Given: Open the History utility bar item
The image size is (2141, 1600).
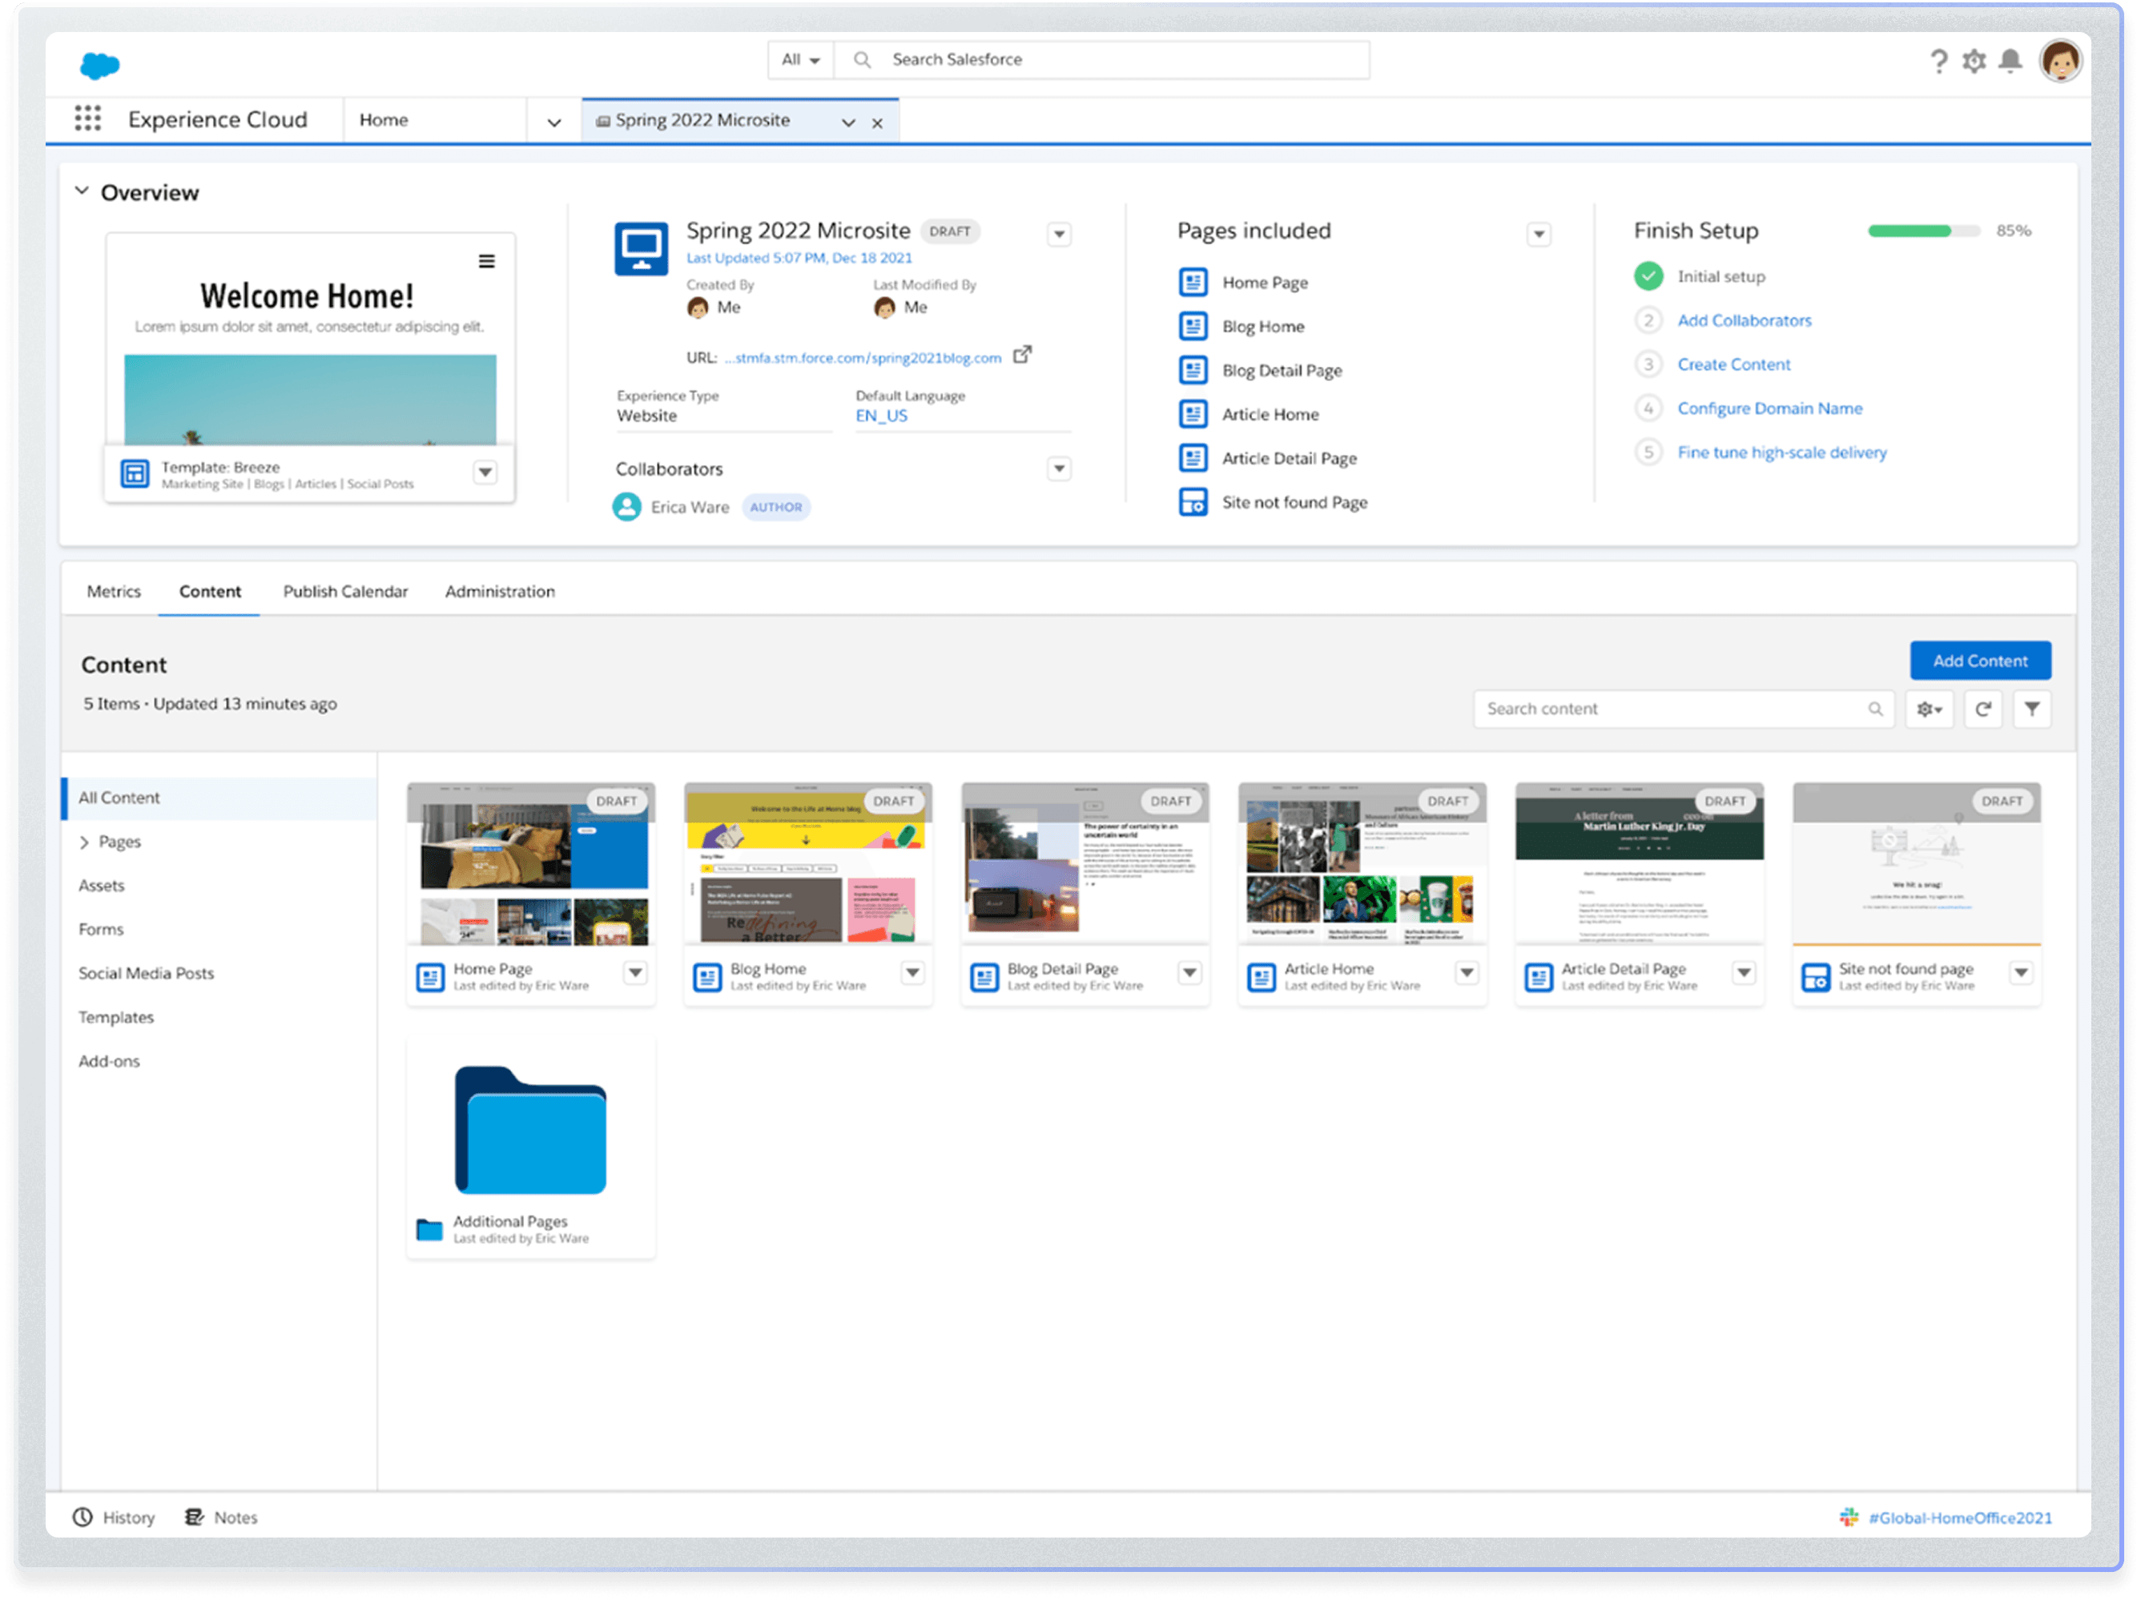Looking at the screenshot, I should click(x=115, y=1517).
